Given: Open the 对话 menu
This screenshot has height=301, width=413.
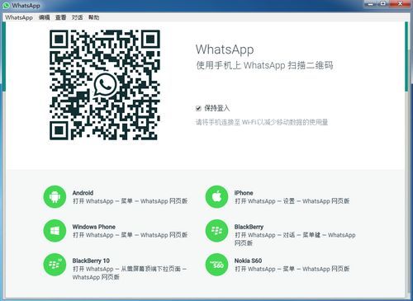Looking at the screenshot, I should (77, 17).
